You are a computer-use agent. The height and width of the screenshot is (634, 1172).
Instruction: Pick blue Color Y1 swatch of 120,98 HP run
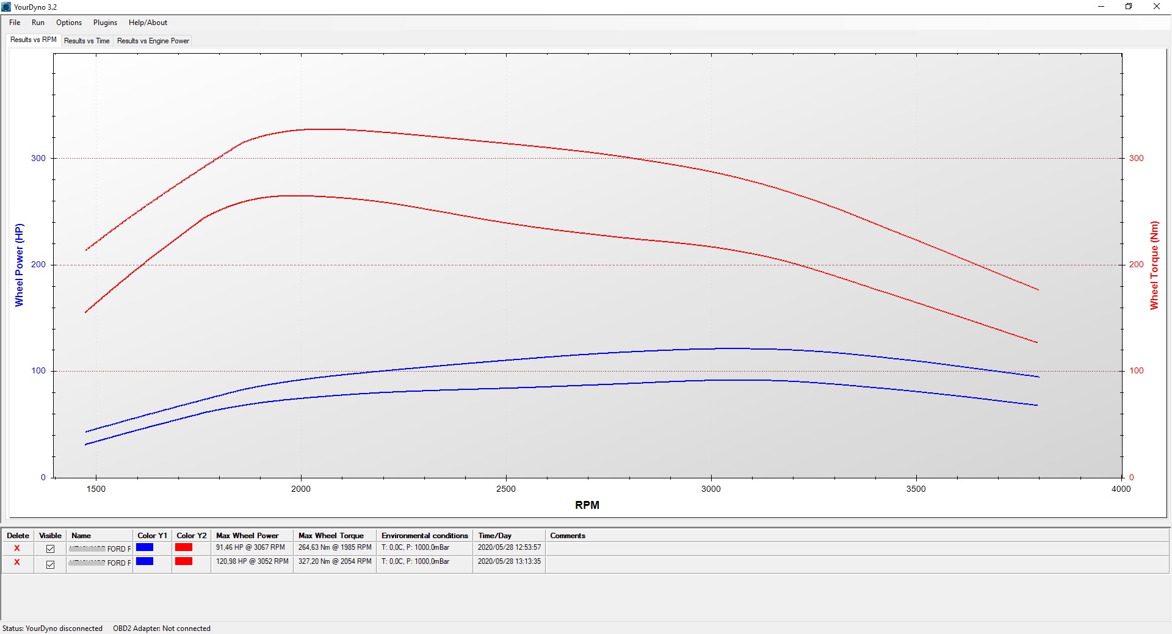click(x=145, y=561)
